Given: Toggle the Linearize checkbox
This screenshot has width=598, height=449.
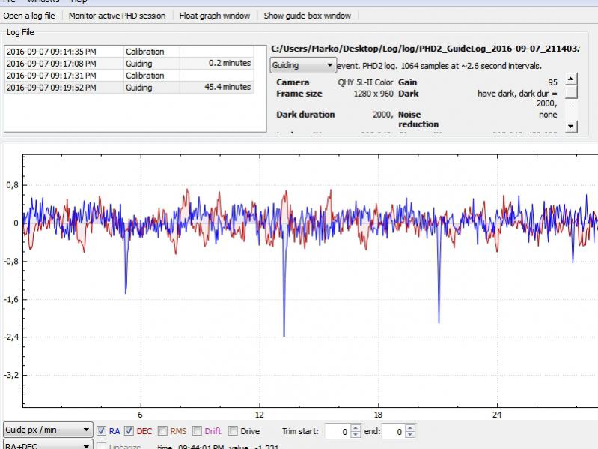Looking at the screenshot, I should tap(101, 446).
